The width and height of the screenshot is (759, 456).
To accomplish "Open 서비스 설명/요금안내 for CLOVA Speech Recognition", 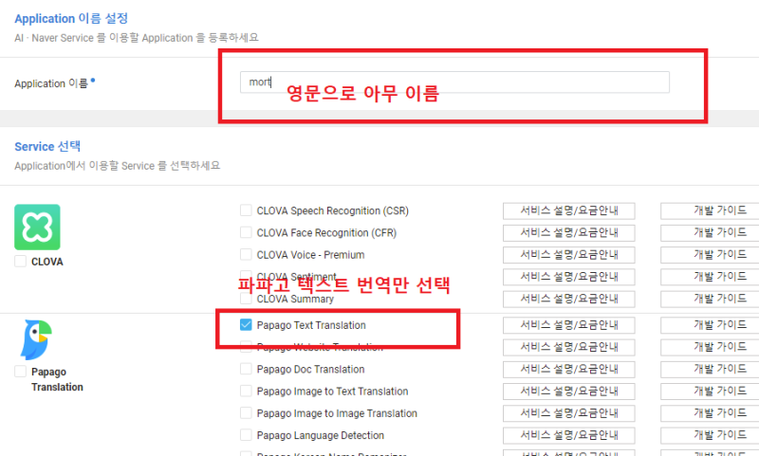I will 568,210.
